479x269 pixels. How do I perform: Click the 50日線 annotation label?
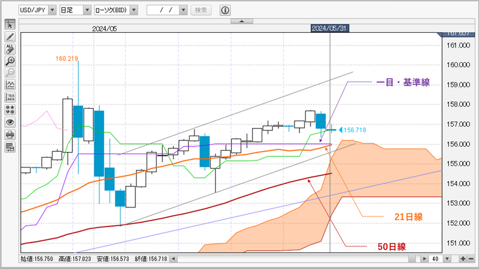(392, 246)
